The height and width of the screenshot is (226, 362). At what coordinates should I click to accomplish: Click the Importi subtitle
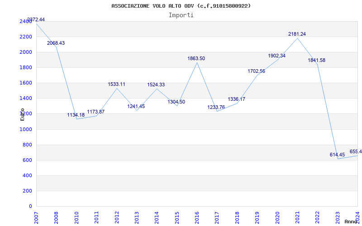pyautogui.click(x=181, y=15)
